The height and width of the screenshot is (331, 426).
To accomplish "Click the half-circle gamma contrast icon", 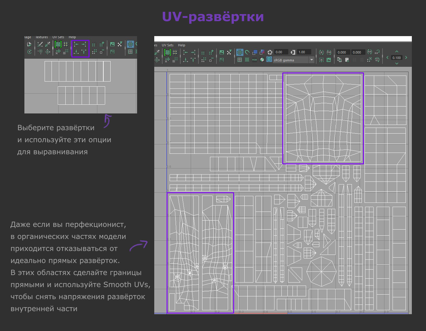I will coord(293,52).
